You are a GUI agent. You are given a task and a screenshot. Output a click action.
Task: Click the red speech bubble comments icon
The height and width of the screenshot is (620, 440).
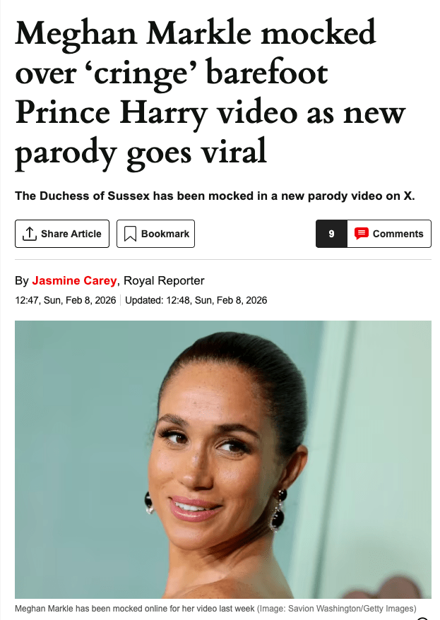(x=362, y=234)
